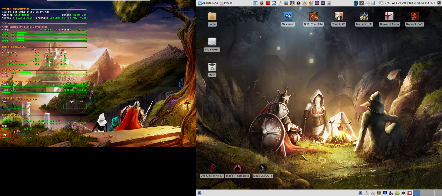Click the camera screenshot icon in bottom panel

click(403, 193)
